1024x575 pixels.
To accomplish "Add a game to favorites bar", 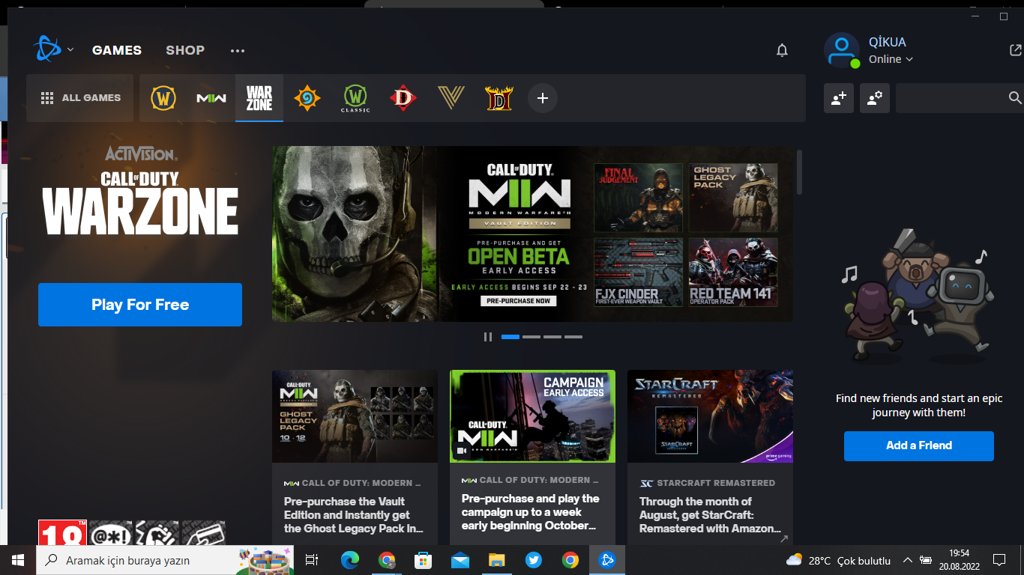I will 543,98.
